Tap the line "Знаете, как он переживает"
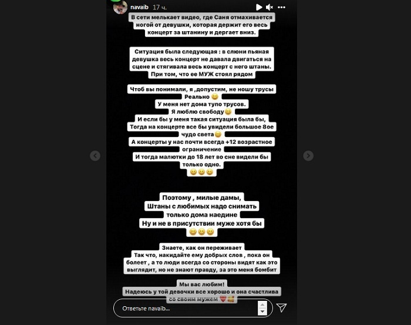Screen dimensions: 411x325 (x=201, y=247)
